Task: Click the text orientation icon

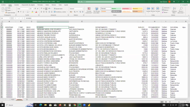Action: point(49,9)
